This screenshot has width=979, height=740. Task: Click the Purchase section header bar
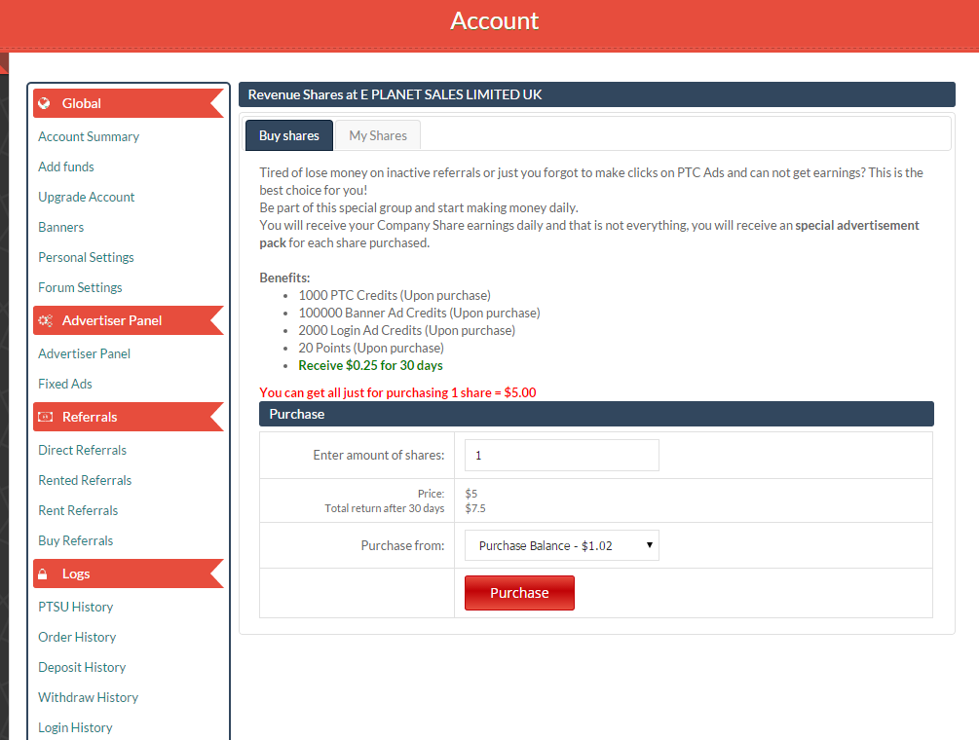click(596, 414)
